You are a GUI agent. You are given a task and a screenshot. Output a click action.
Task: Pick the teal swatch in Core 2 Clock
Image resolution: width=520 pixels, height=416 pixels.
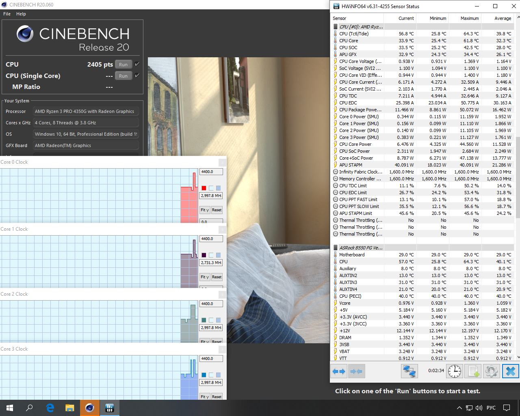[x=204, y=320]
